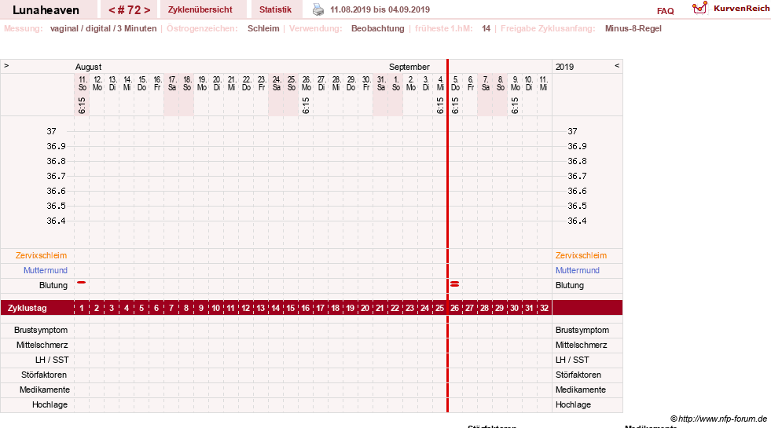Click the date header 17. Sa
Screen dimensions: 771x428
pos(172,83)
